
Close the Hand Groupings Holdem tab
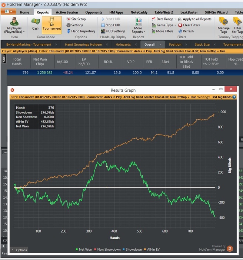click(107, 45)
